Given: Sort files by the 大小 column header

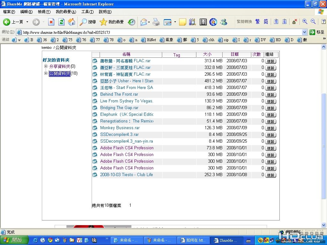Looking at the screenshot, I should coord(207,55).
